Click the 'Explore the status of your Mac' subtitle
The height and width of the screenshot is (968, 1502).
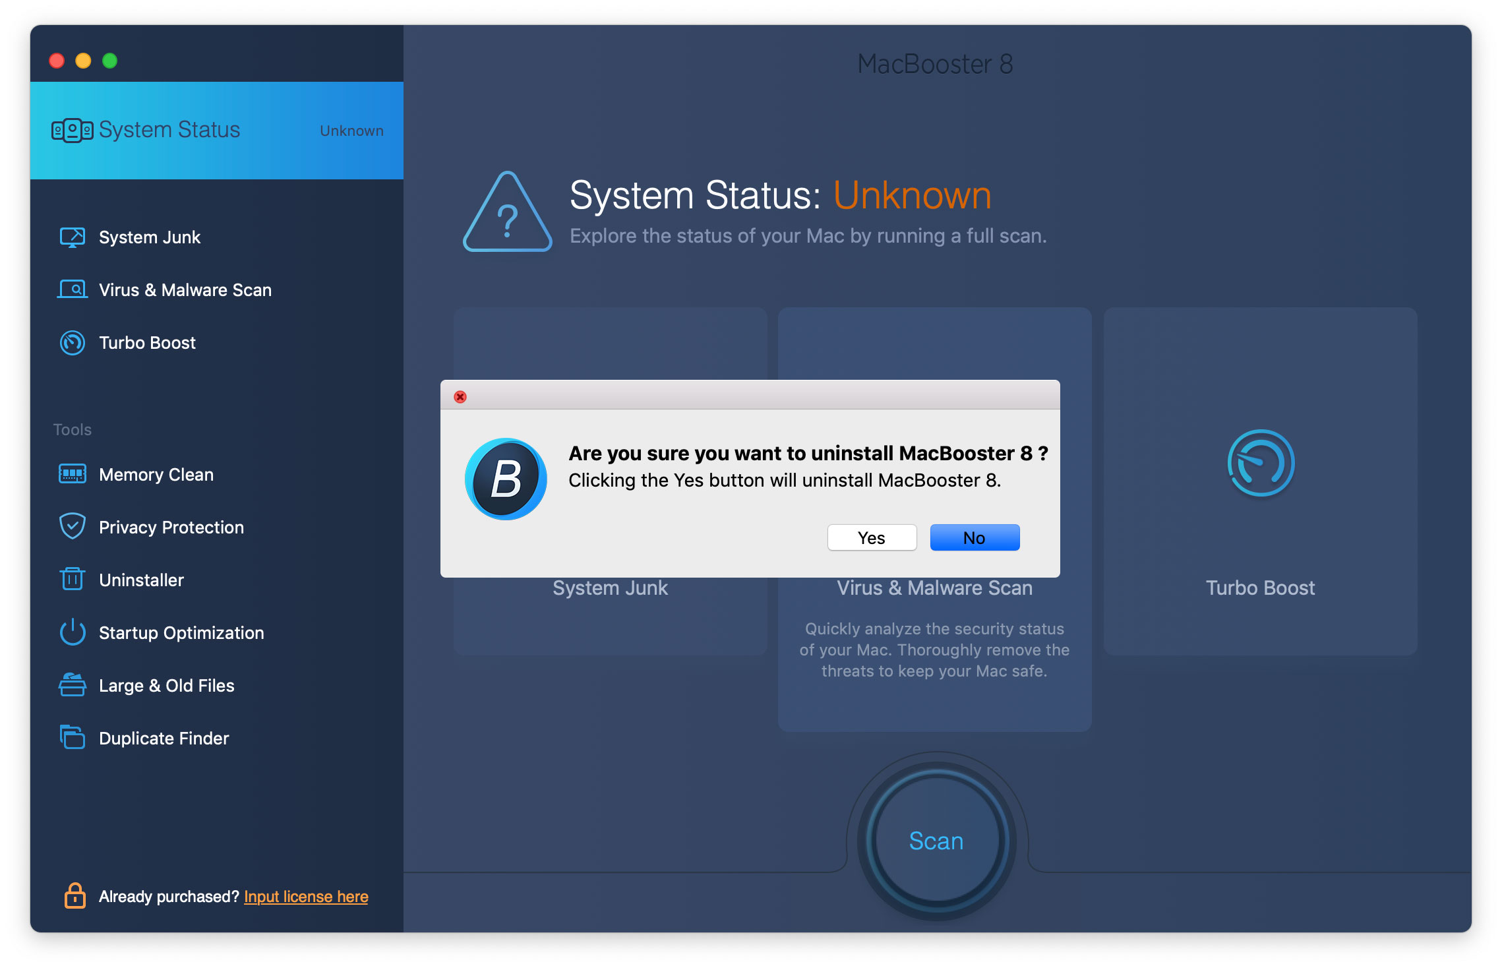(x=808, y=236)
